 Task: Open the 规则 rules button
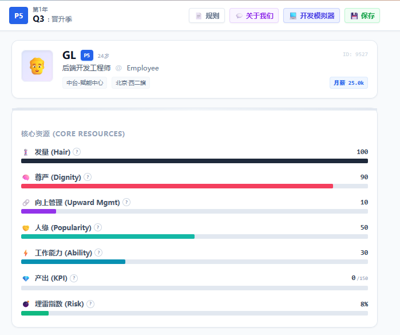[207, 15]
